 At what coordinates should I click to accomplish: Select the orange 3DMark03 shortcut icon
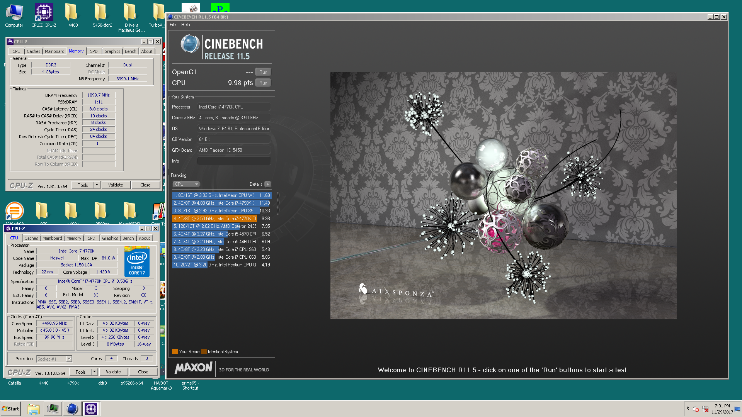(14, 211)
